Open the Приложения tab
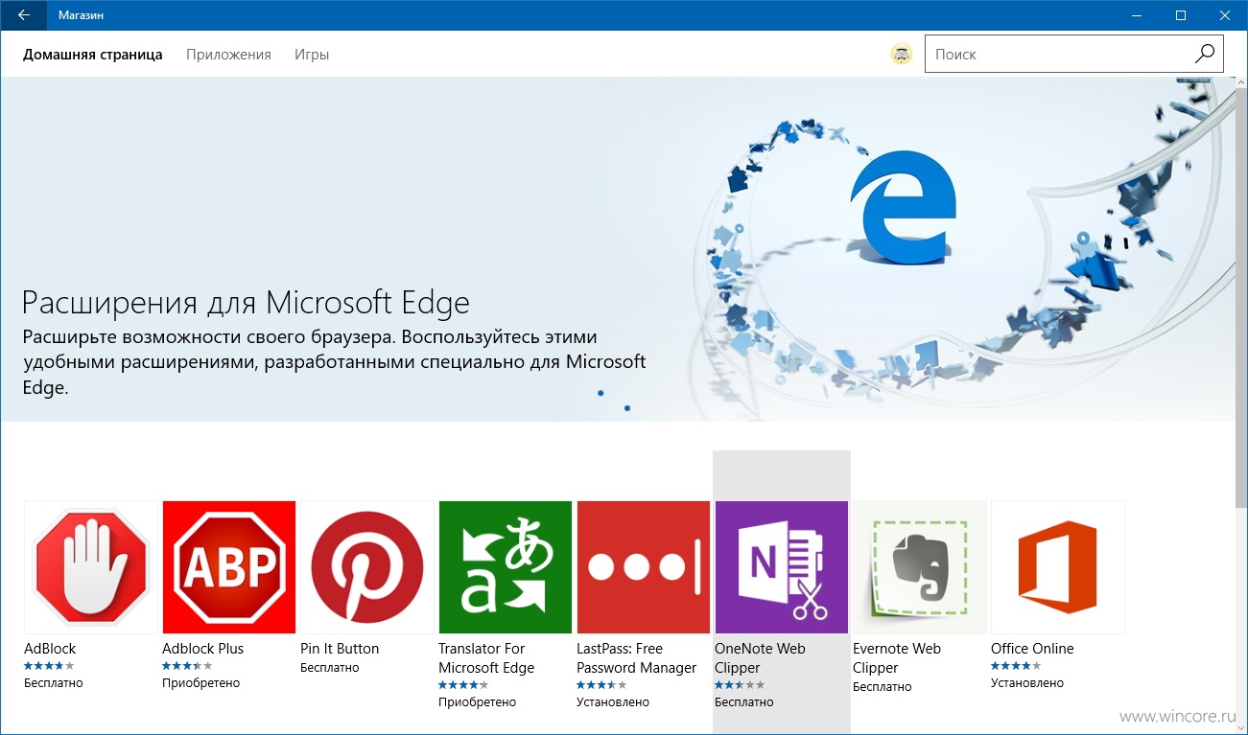 (228, 55)
